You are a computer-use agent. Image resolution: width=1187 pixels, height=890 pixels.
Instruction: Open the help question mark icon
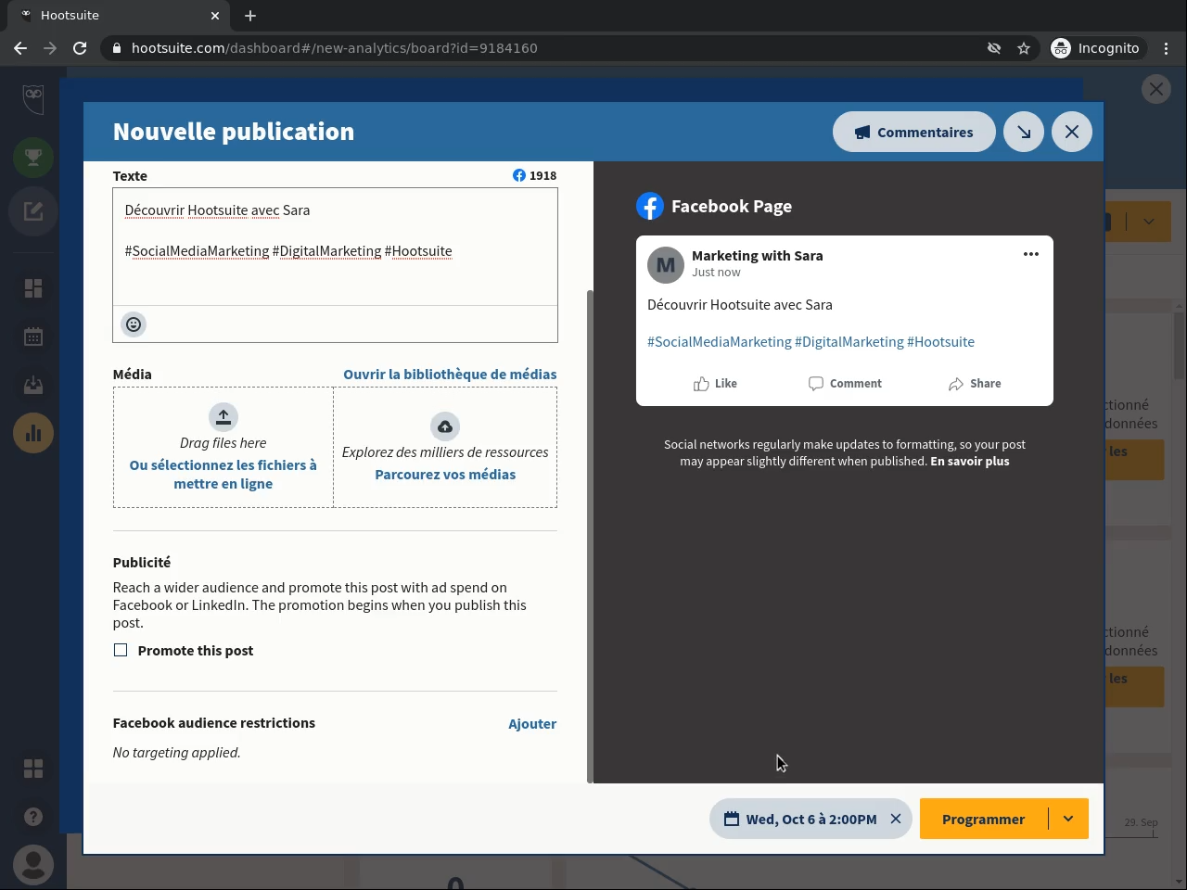click(33, 817)
